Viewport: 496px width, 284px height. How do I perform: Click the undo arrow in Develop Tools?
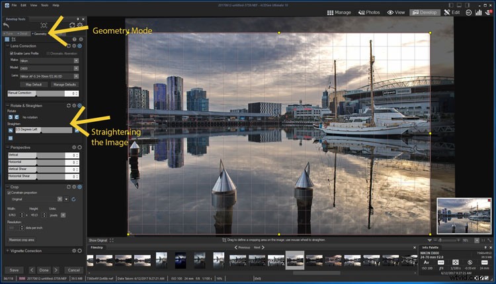tap(6, 25)
